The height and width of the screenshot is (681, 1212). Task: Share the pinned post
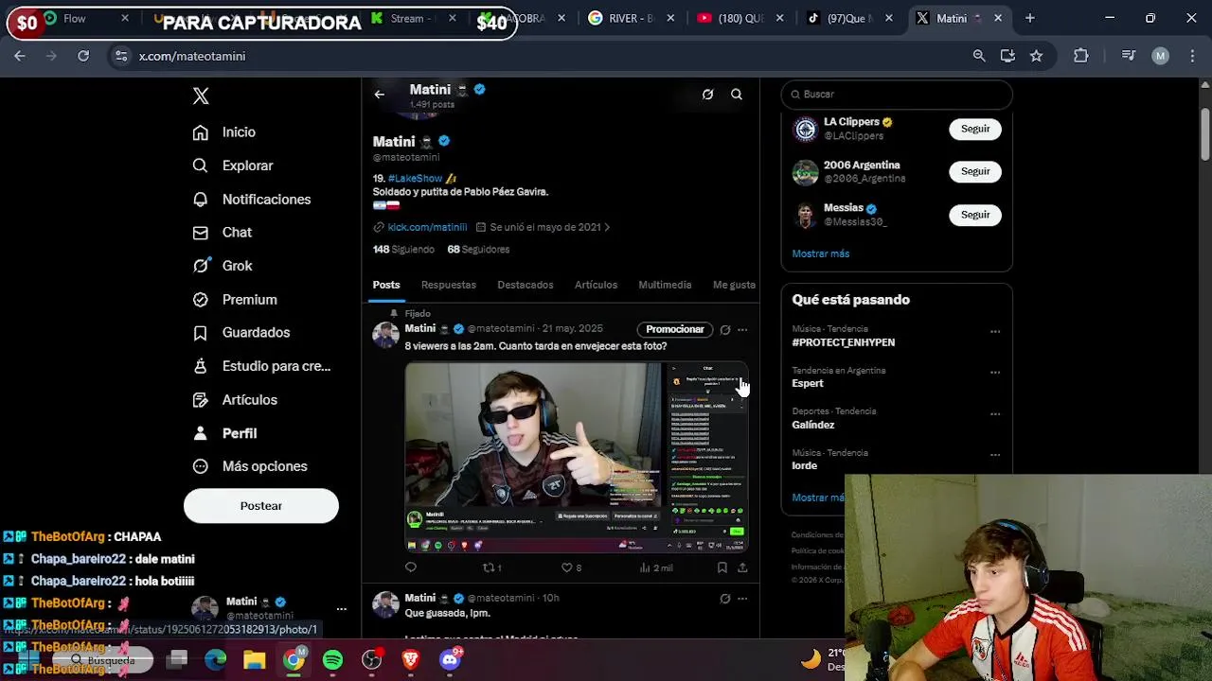pyautogui.click(x=742, y=567)
